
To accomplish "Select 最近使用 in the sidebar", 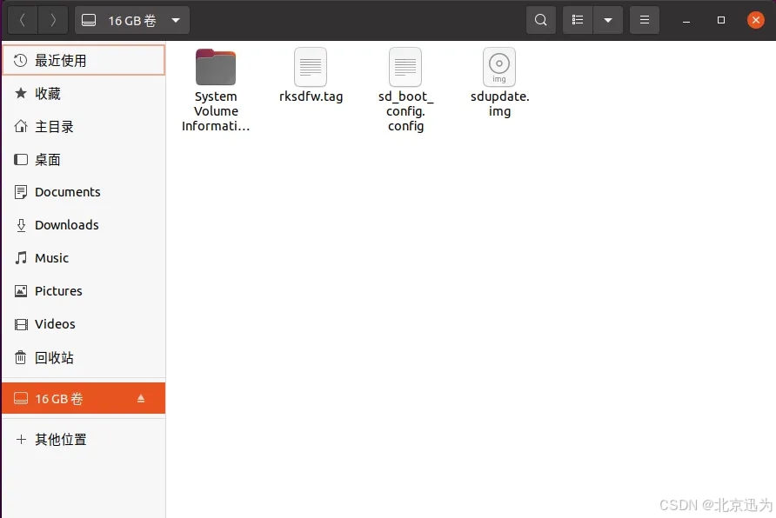I will pos(84,60).
